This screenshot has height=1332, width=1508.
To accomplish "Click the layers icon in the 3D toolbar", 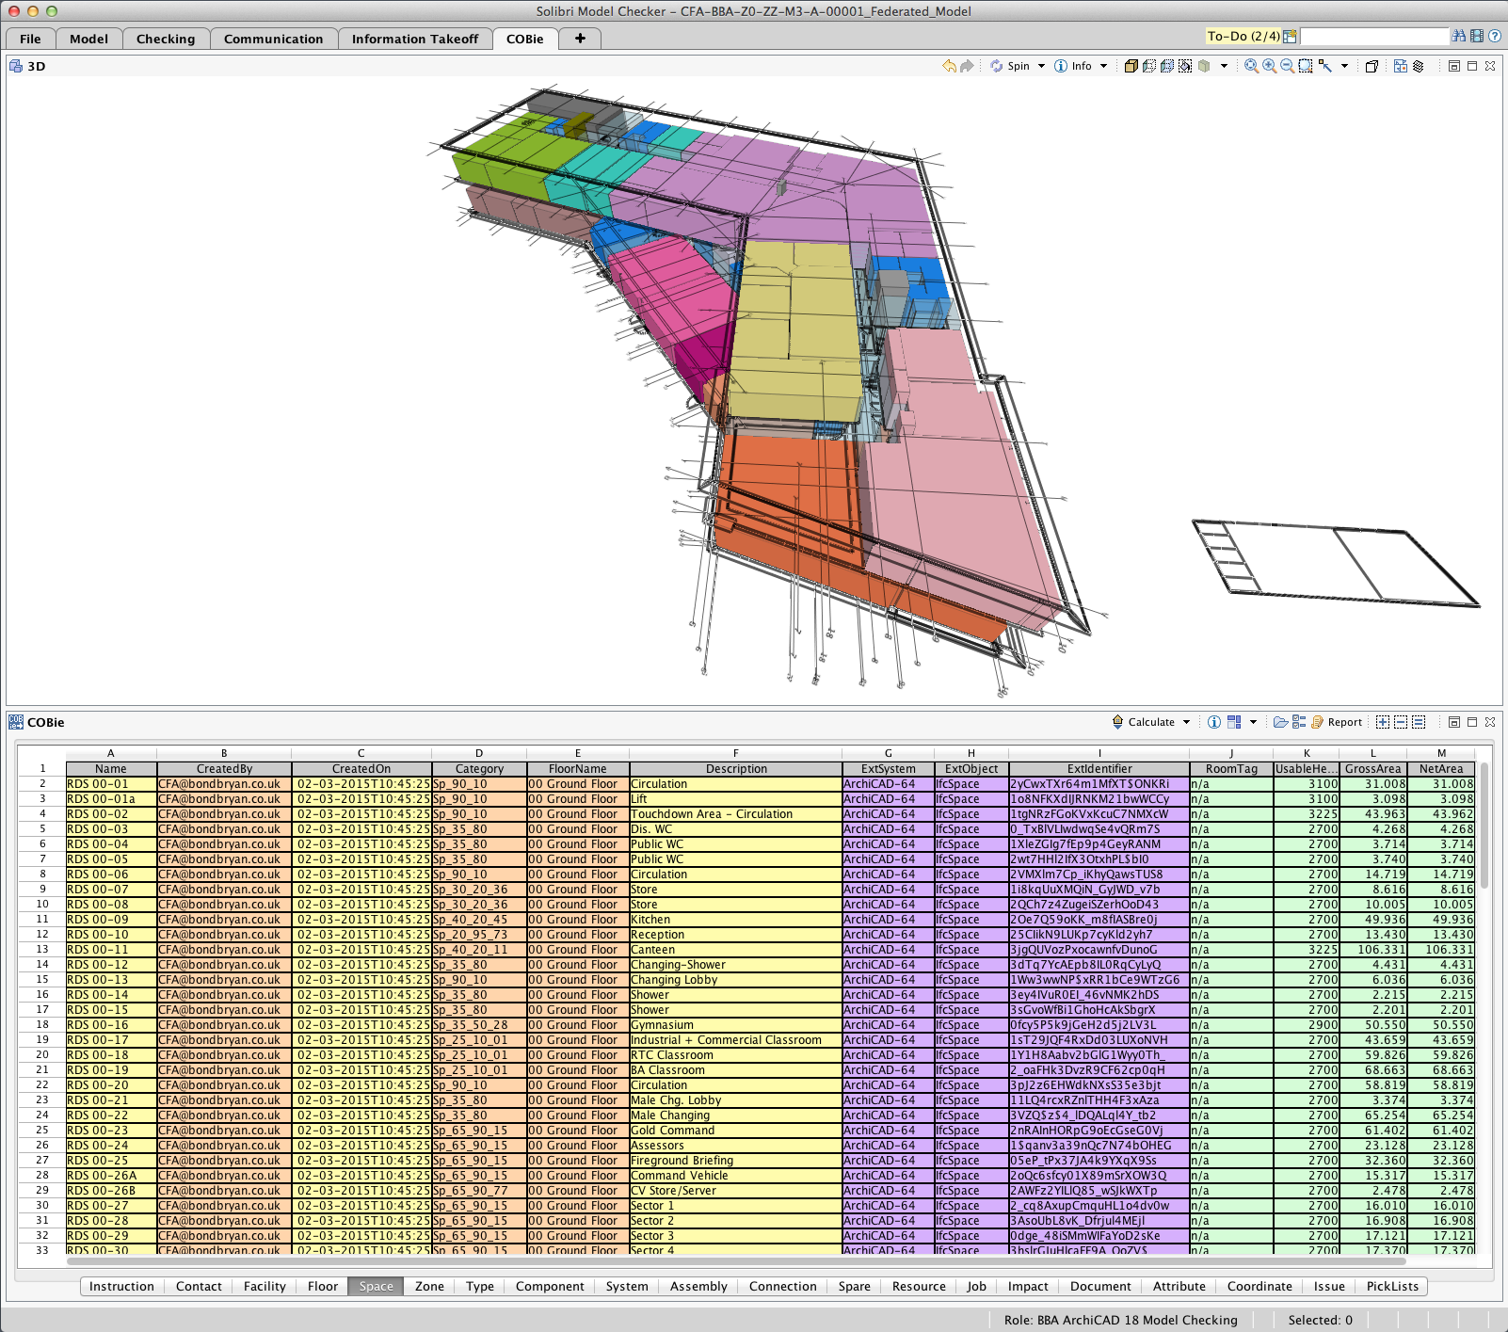I will 1419,66.
